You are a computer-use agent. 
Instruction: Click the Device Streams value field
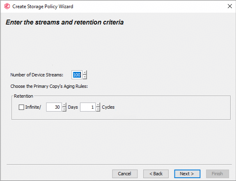point(77,75)
